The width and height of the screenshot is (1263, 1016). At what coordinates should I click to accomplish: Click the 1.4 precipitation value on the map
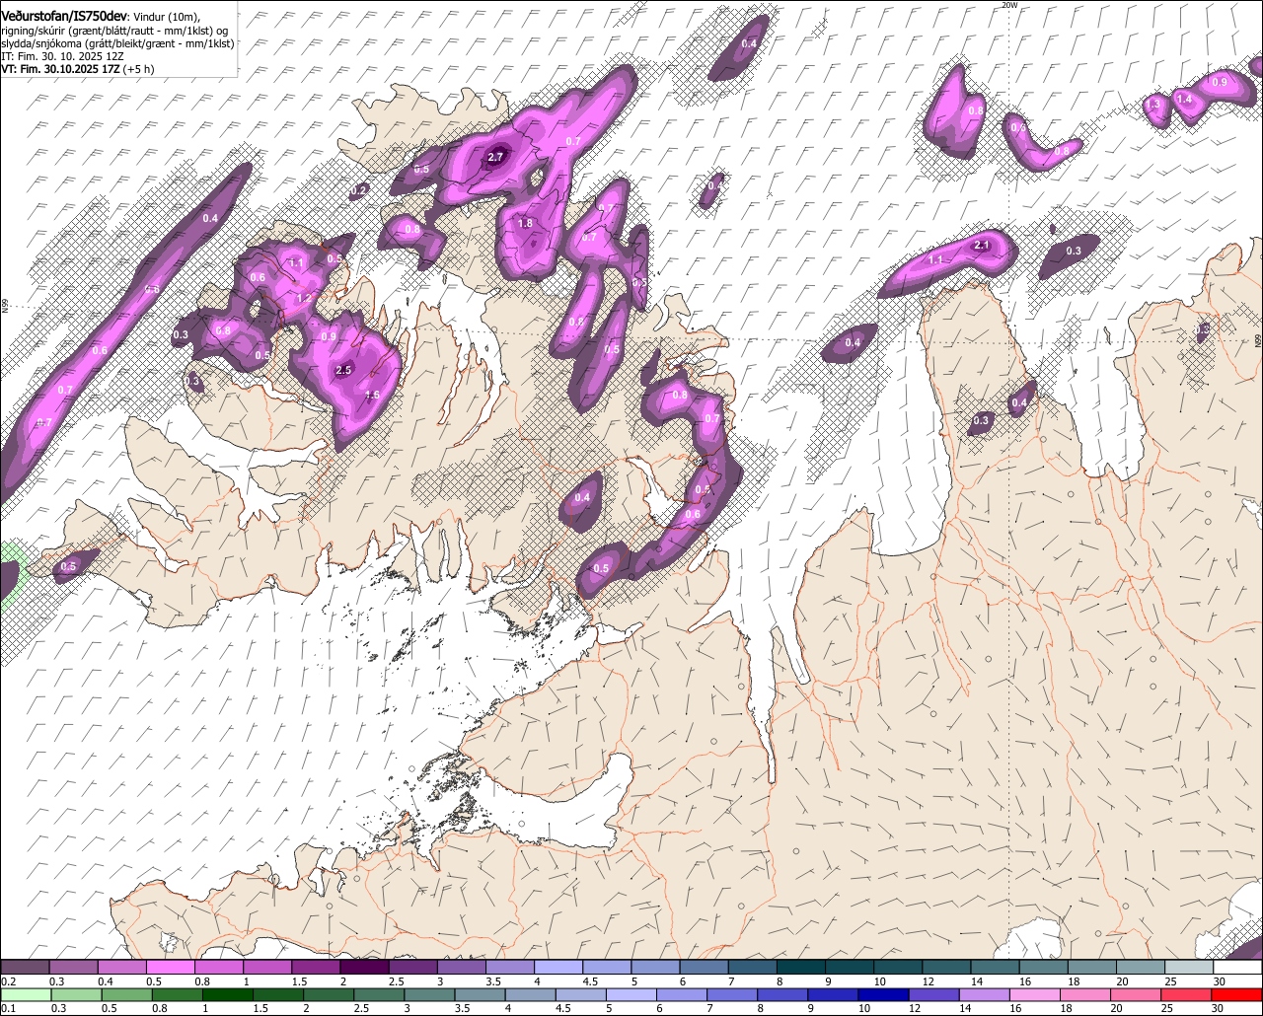pos(1185,99)
